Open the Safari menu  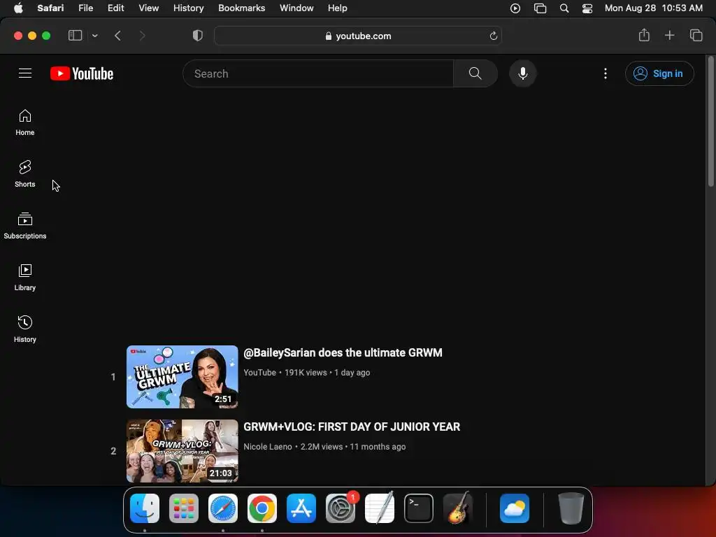(x=50, y=8)
